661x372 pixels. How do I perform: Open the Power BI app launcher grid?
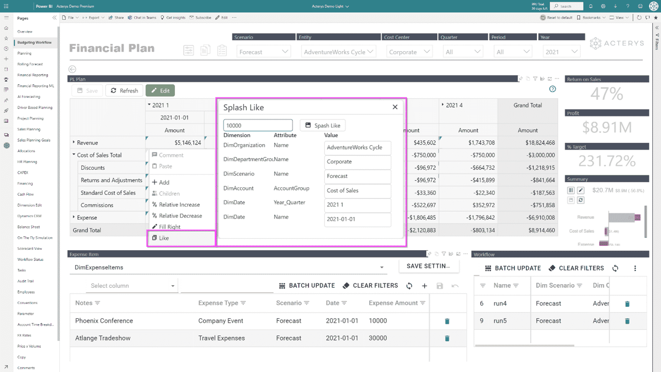pos(6,6)
